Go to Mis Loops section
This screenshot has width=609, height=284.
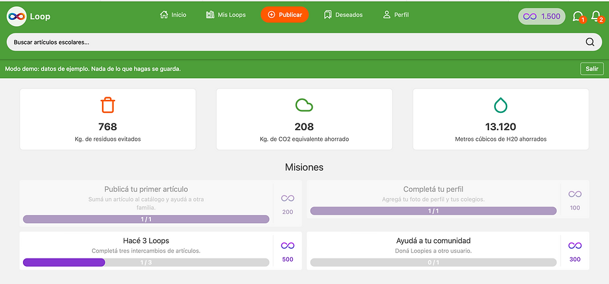point(226,15)
